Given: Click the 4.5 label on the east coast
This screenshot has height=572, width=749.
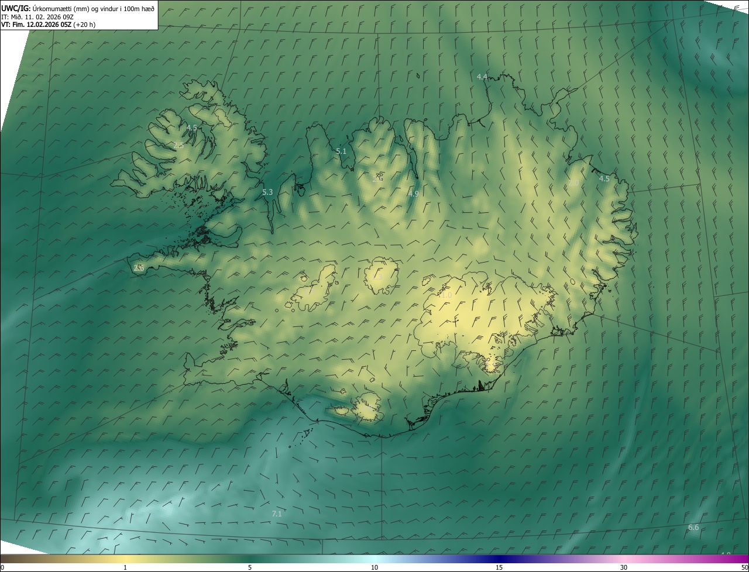Looking at the screenshot, I should (x=604, y=178).
